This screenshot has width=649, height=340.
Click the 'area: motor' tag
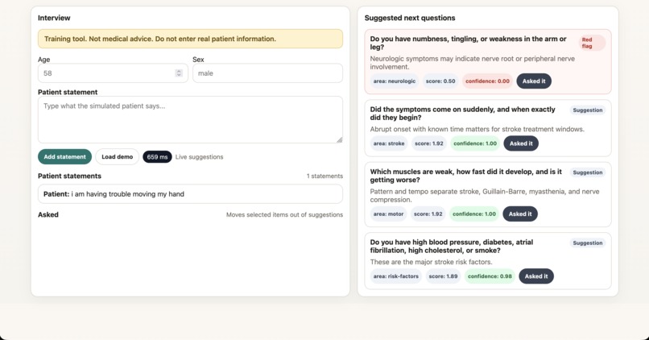click(x=388, y=214)
